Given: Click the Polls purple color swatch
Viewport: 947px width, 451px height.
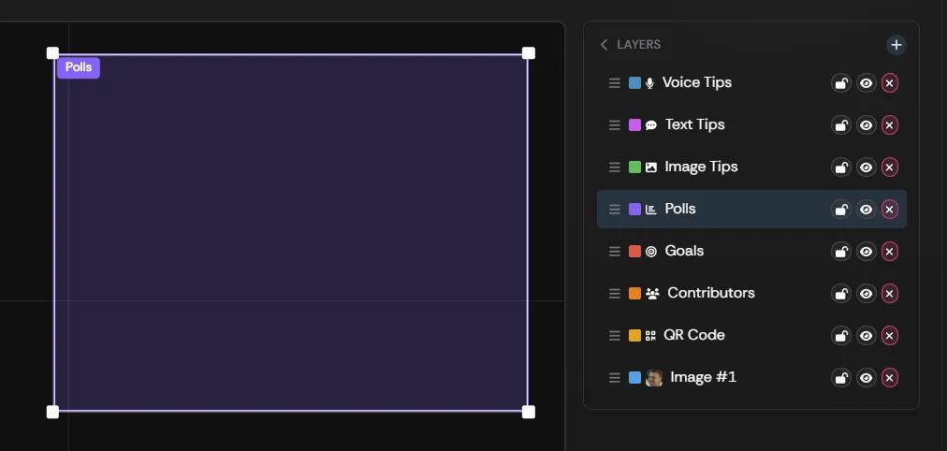Looking at the screenshot, I should (x=634, y=209).
